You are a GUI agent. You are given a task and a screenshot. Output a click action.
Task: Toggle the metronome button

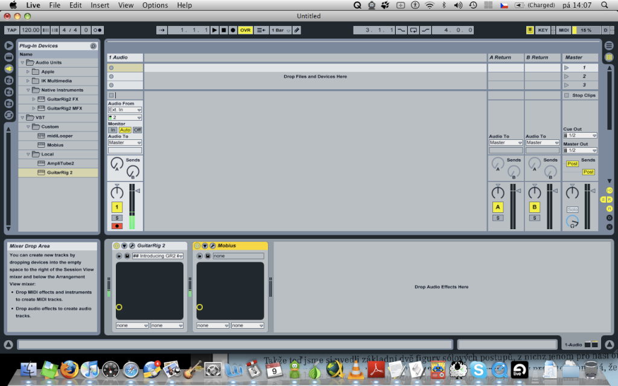coord(97,30)
